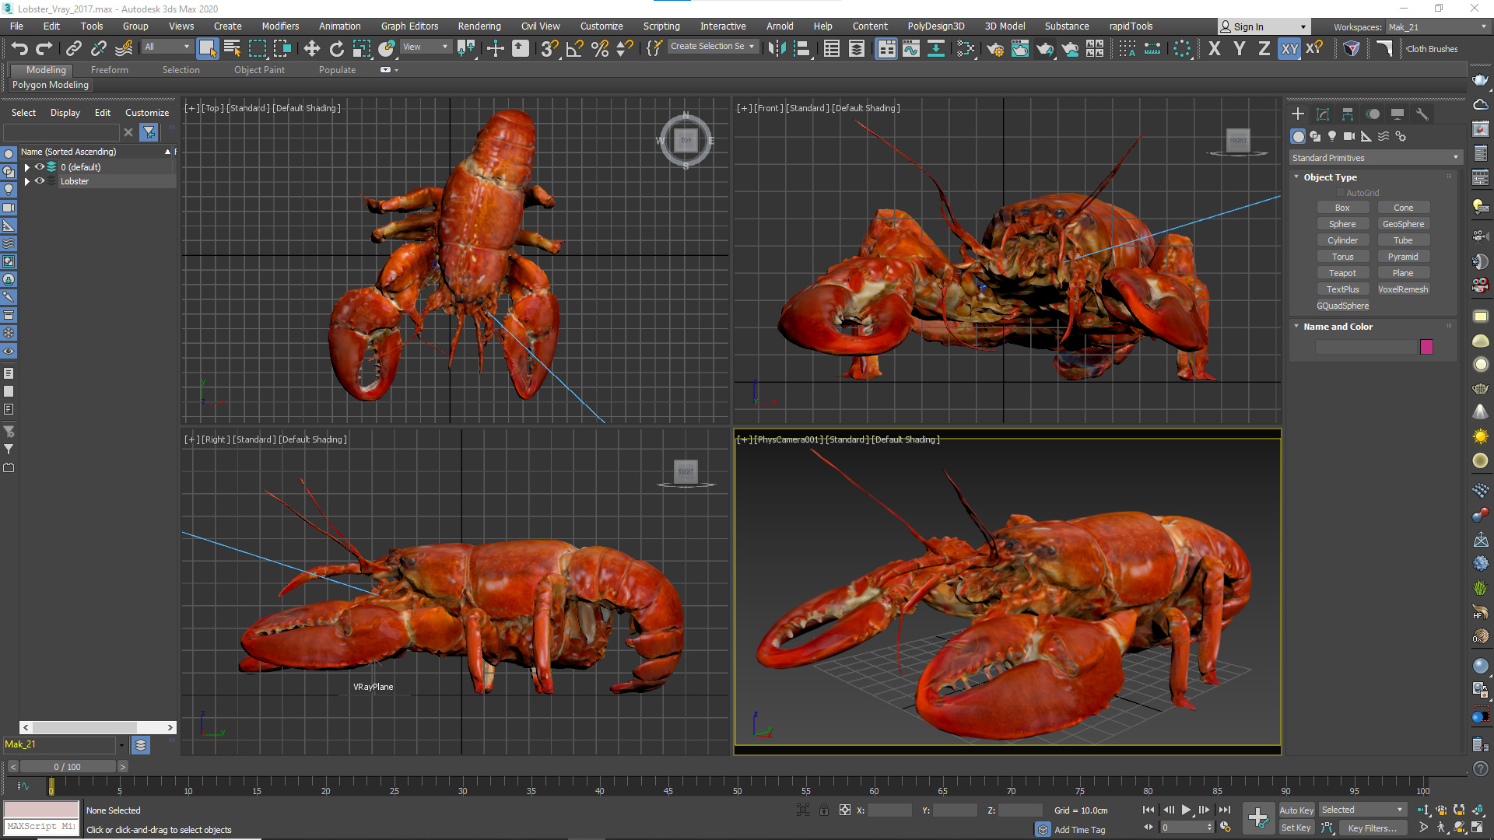Click the time slider 0 / 100 handle
The height and width of the screenshot is (840, 1494).
68,767
